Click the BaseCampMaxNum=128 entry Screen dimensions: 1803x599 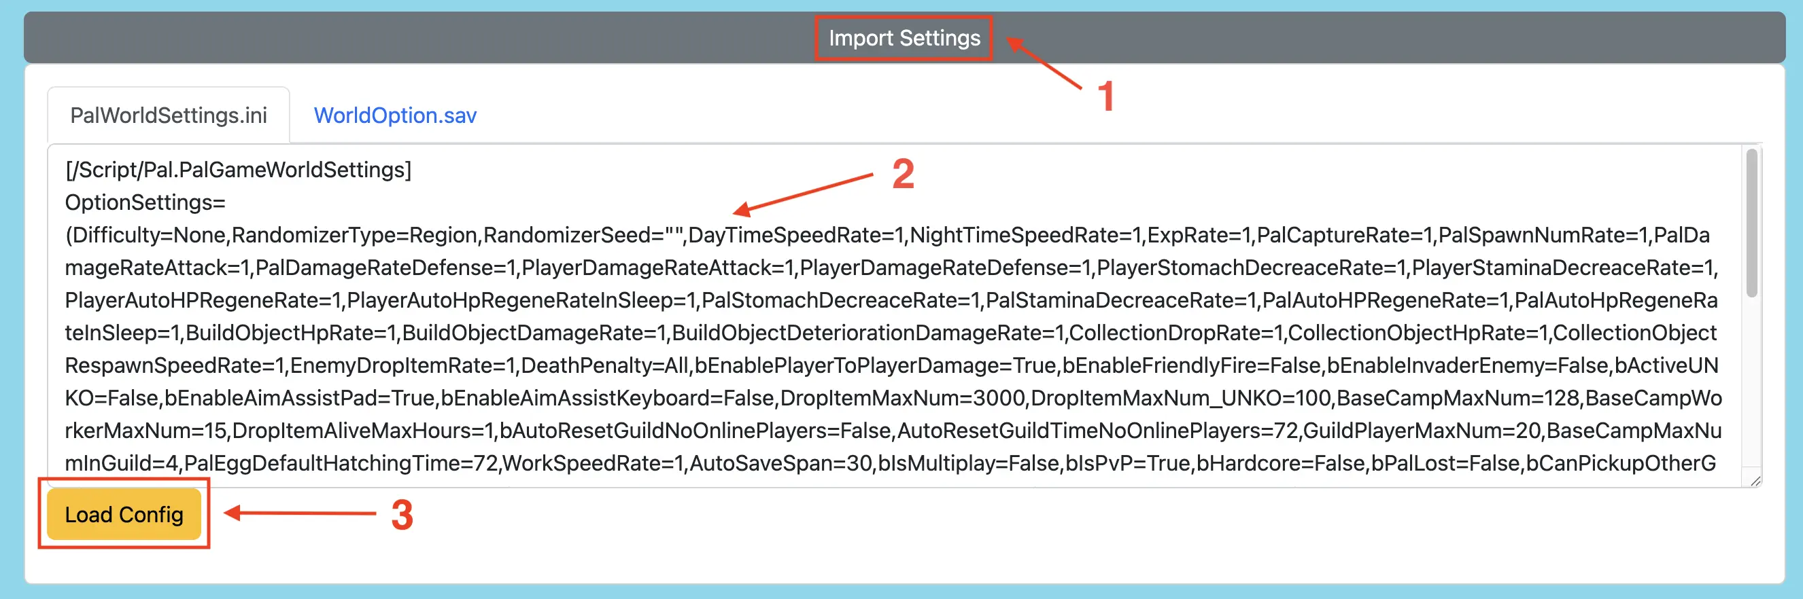[1457, 399]
